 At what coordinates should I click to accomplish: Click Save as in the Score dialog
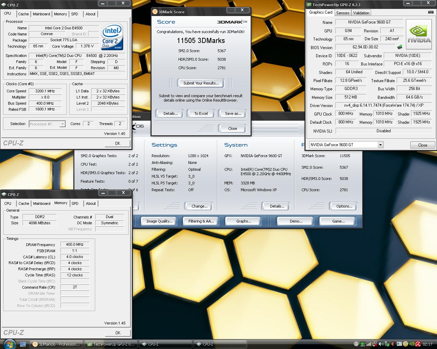click(233, 113)
